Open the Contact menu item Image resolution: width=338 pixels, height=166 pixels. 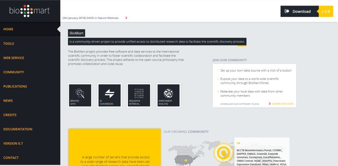click(x=30, y=158)
